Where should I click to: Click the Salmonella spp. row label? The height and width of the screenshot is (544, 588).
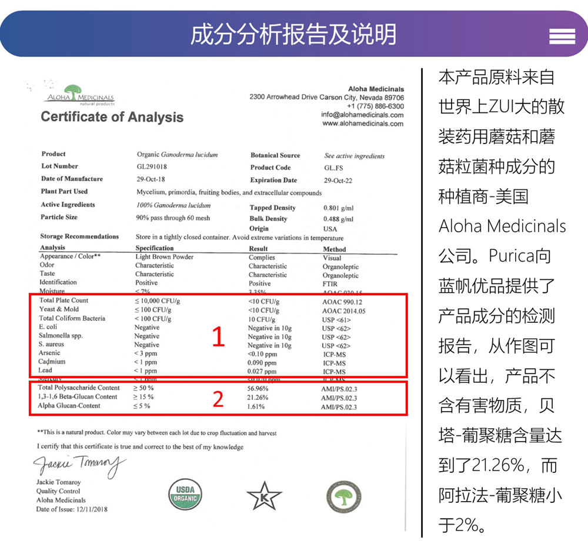[61, 335]
